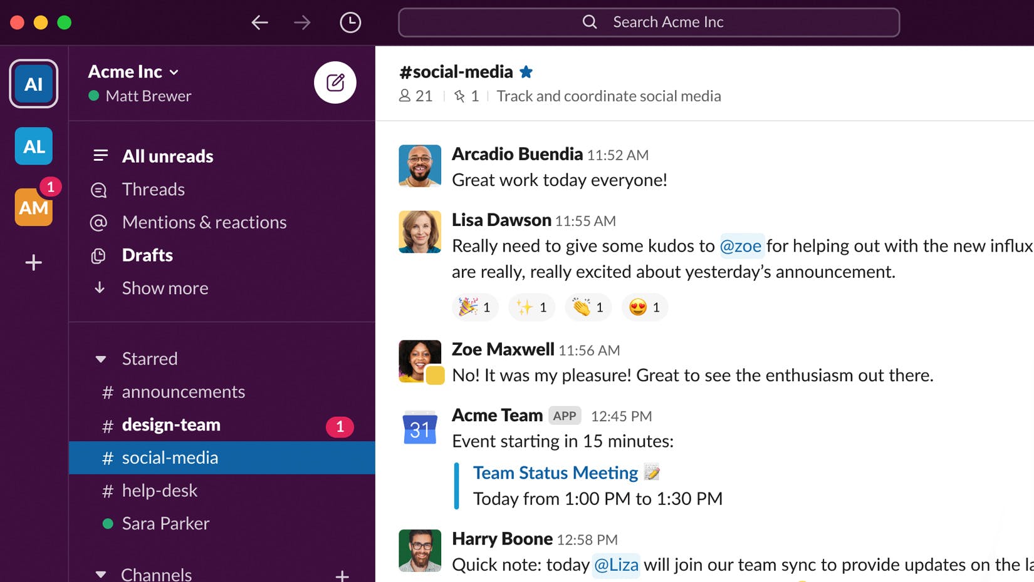Unstar the #social-media channel

pos(526,72)
